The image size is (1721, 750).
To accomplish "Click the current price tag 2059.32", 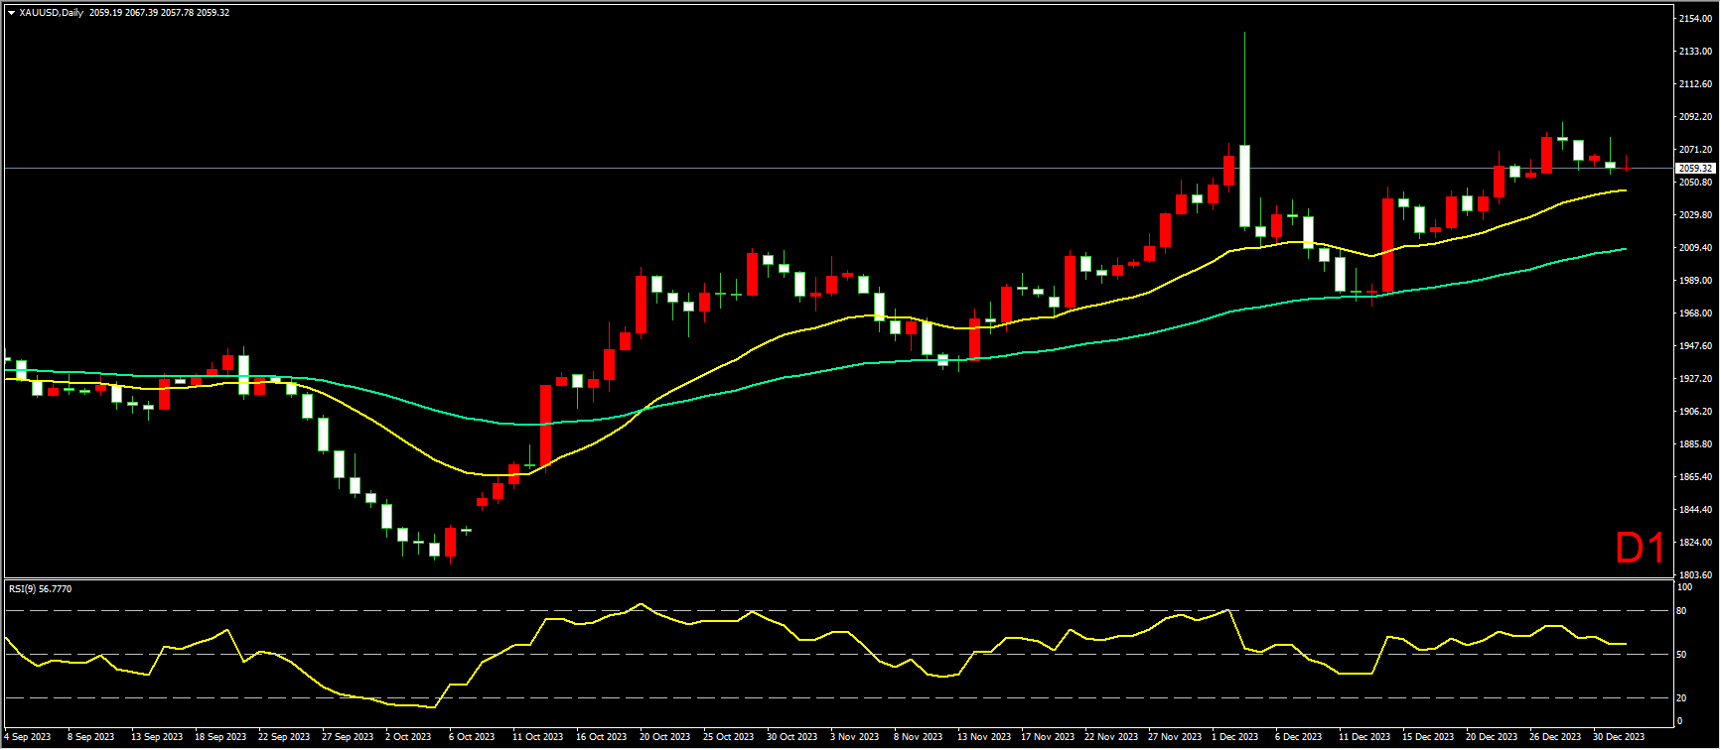I will coord(1696,169).
